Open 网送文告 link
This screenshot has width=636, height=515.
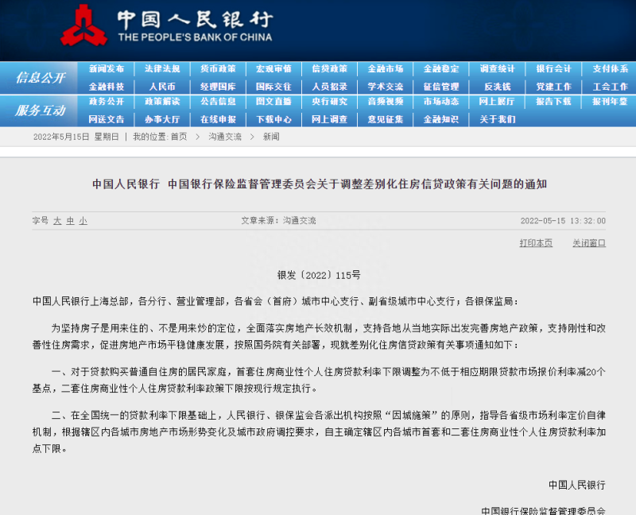[x=107, y=119]
